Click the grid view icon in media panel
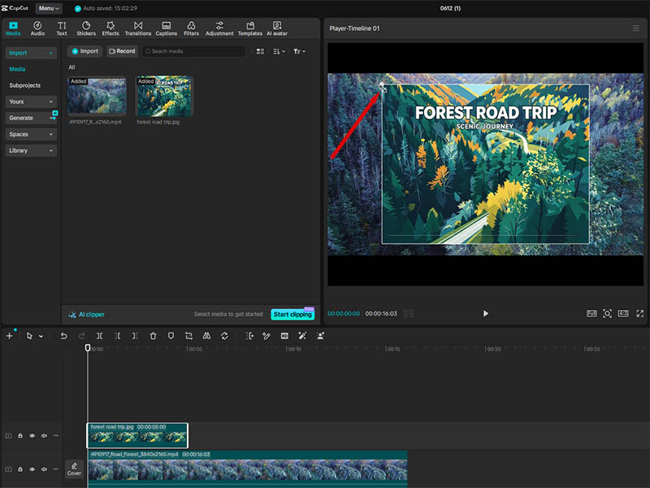The height and width of the screenshot is (488, 650). [260, 51]
